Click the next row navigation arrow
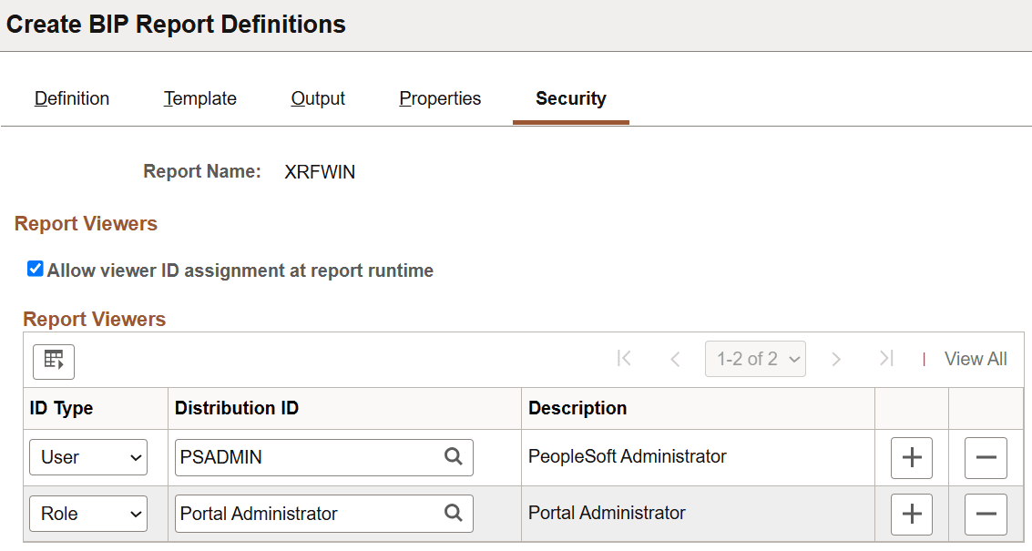The width and height of the screenshot is (1032, 551). click(x=836, y=359)
